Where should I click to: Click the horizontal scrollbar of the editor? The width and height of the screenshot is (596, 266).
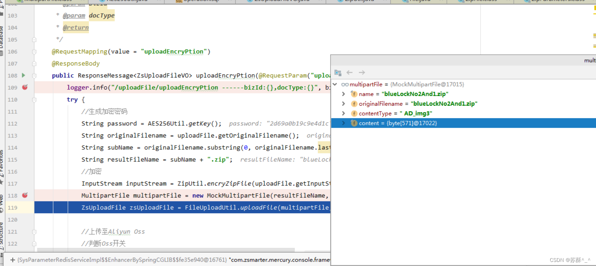coord(166,250)
